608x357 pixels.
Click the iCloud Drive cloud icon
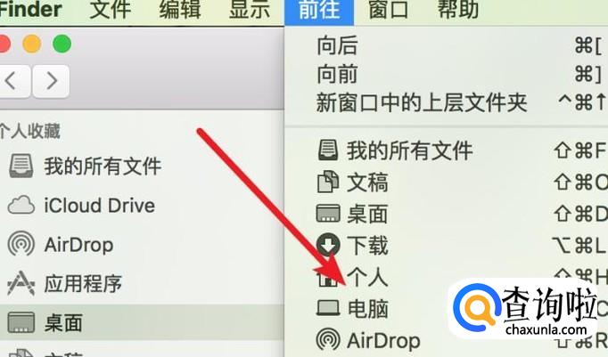click(21, 206)
